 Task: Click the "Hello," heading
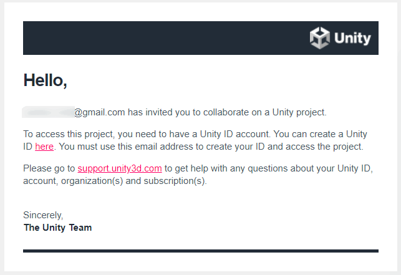45,80
